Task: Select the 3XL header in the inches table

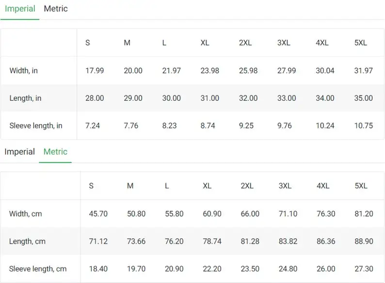Action: pos(284,43)
